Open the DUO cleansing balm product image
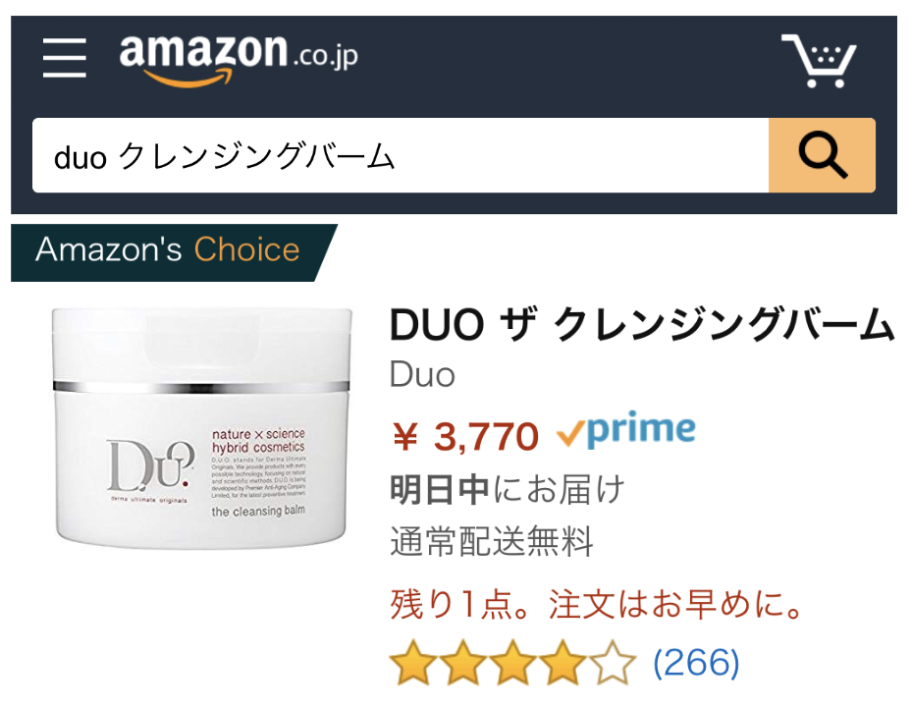The height and width of the screenshot is (709, 911). click(201, 428)
